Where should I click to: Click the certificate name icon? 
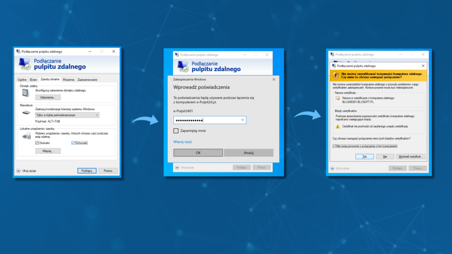tap(338, 99)
